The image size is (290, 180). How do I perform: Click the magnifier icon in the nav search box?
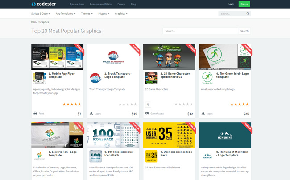tap(248, 14)
